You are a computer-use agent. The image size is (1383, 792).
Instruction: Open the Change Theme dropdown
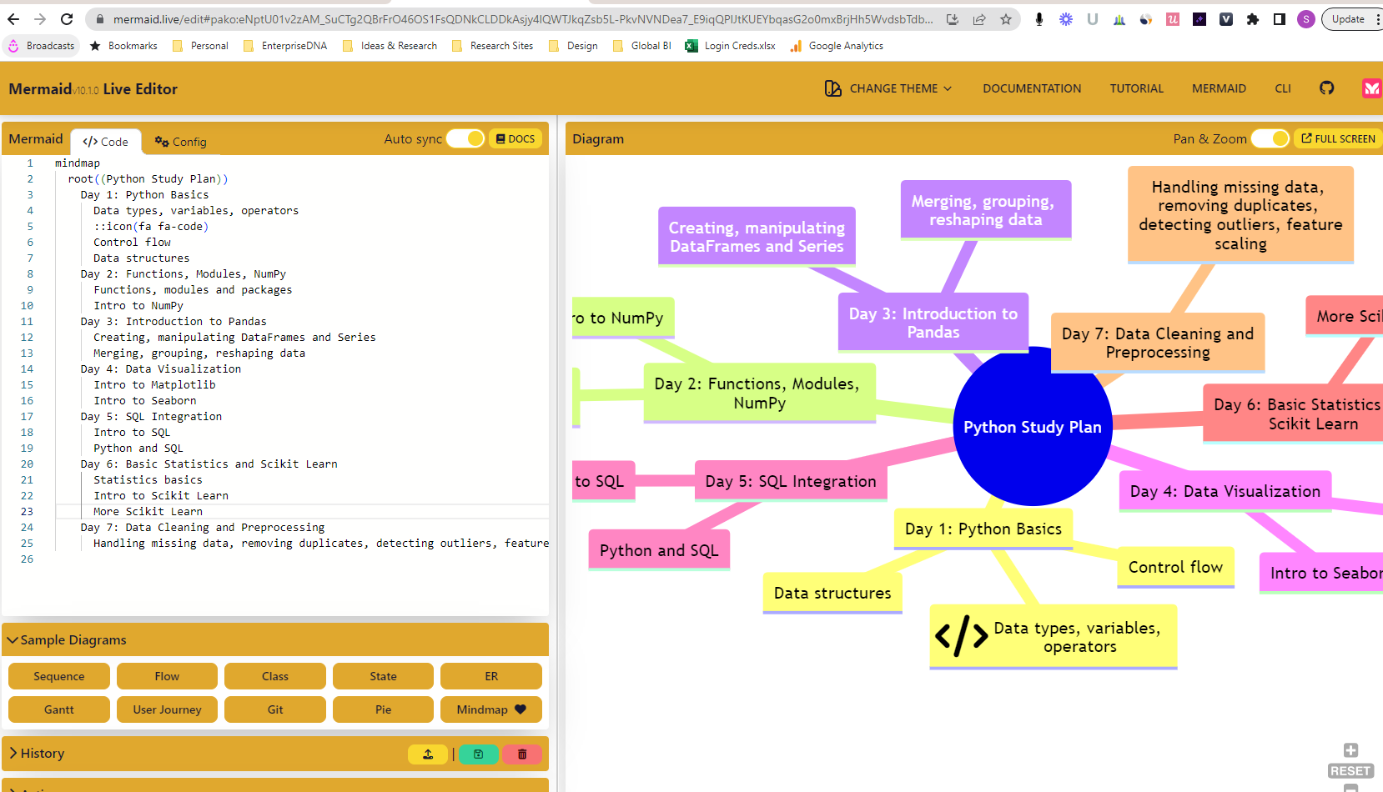coord(888,88)
